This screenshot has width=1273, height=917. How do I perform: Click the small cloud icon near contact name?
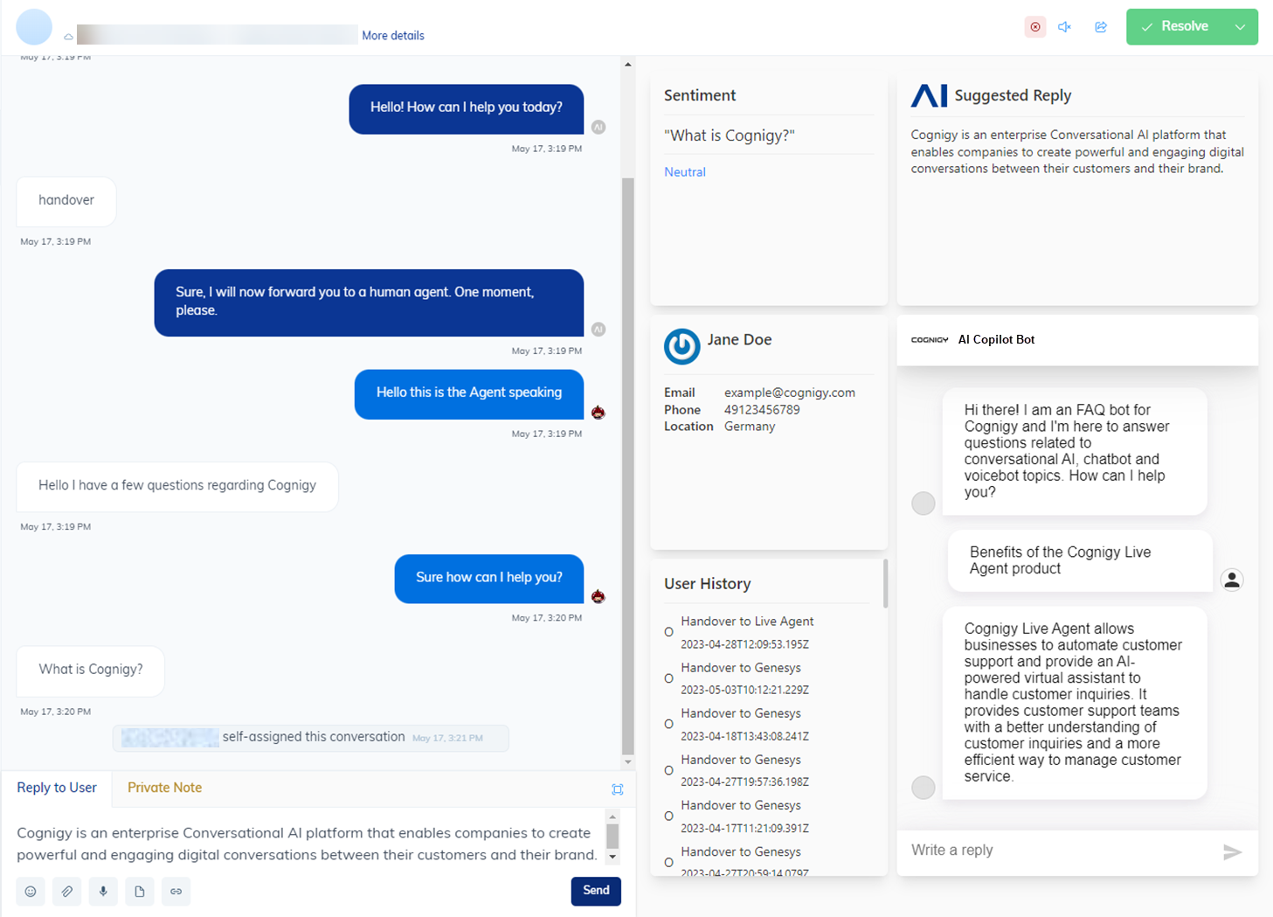(68, 37)
